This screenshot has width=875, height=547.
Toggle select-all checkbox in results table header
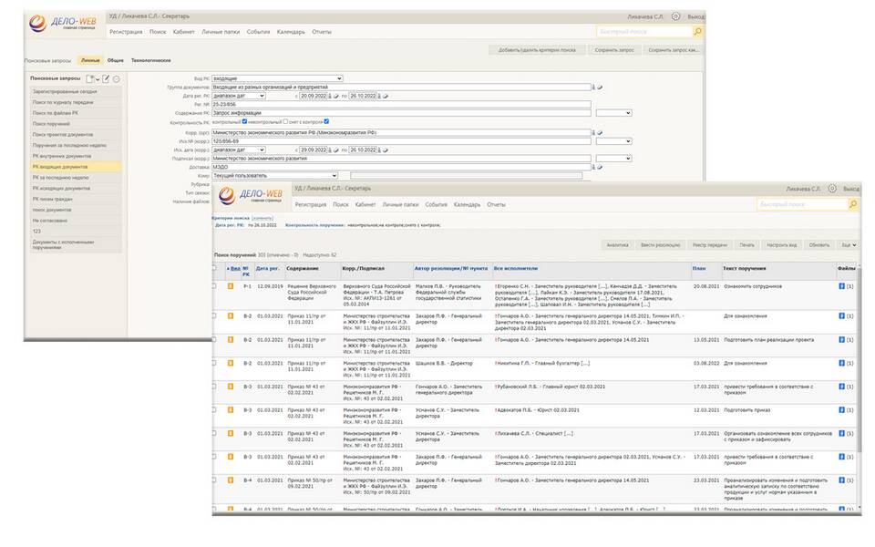click(x=214, y=268)
